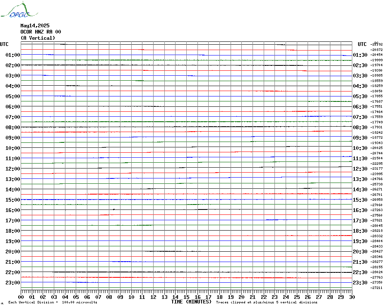Click the offset value -20025
The image size is (385, 308).
376,148
